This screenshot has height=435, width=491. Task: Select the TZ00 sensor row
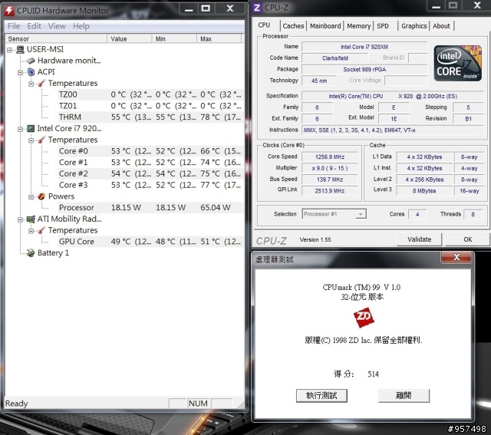click(150, 94)
